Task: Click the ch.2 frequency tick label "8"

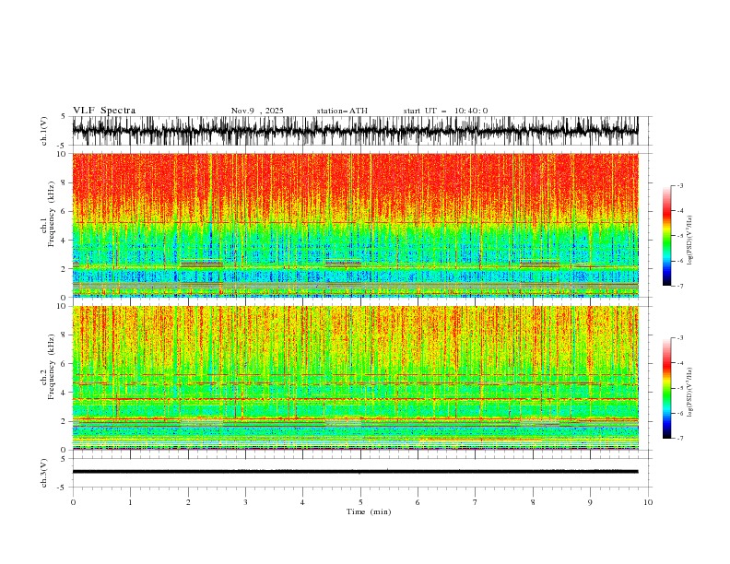Action: click(x=65, y=335)
